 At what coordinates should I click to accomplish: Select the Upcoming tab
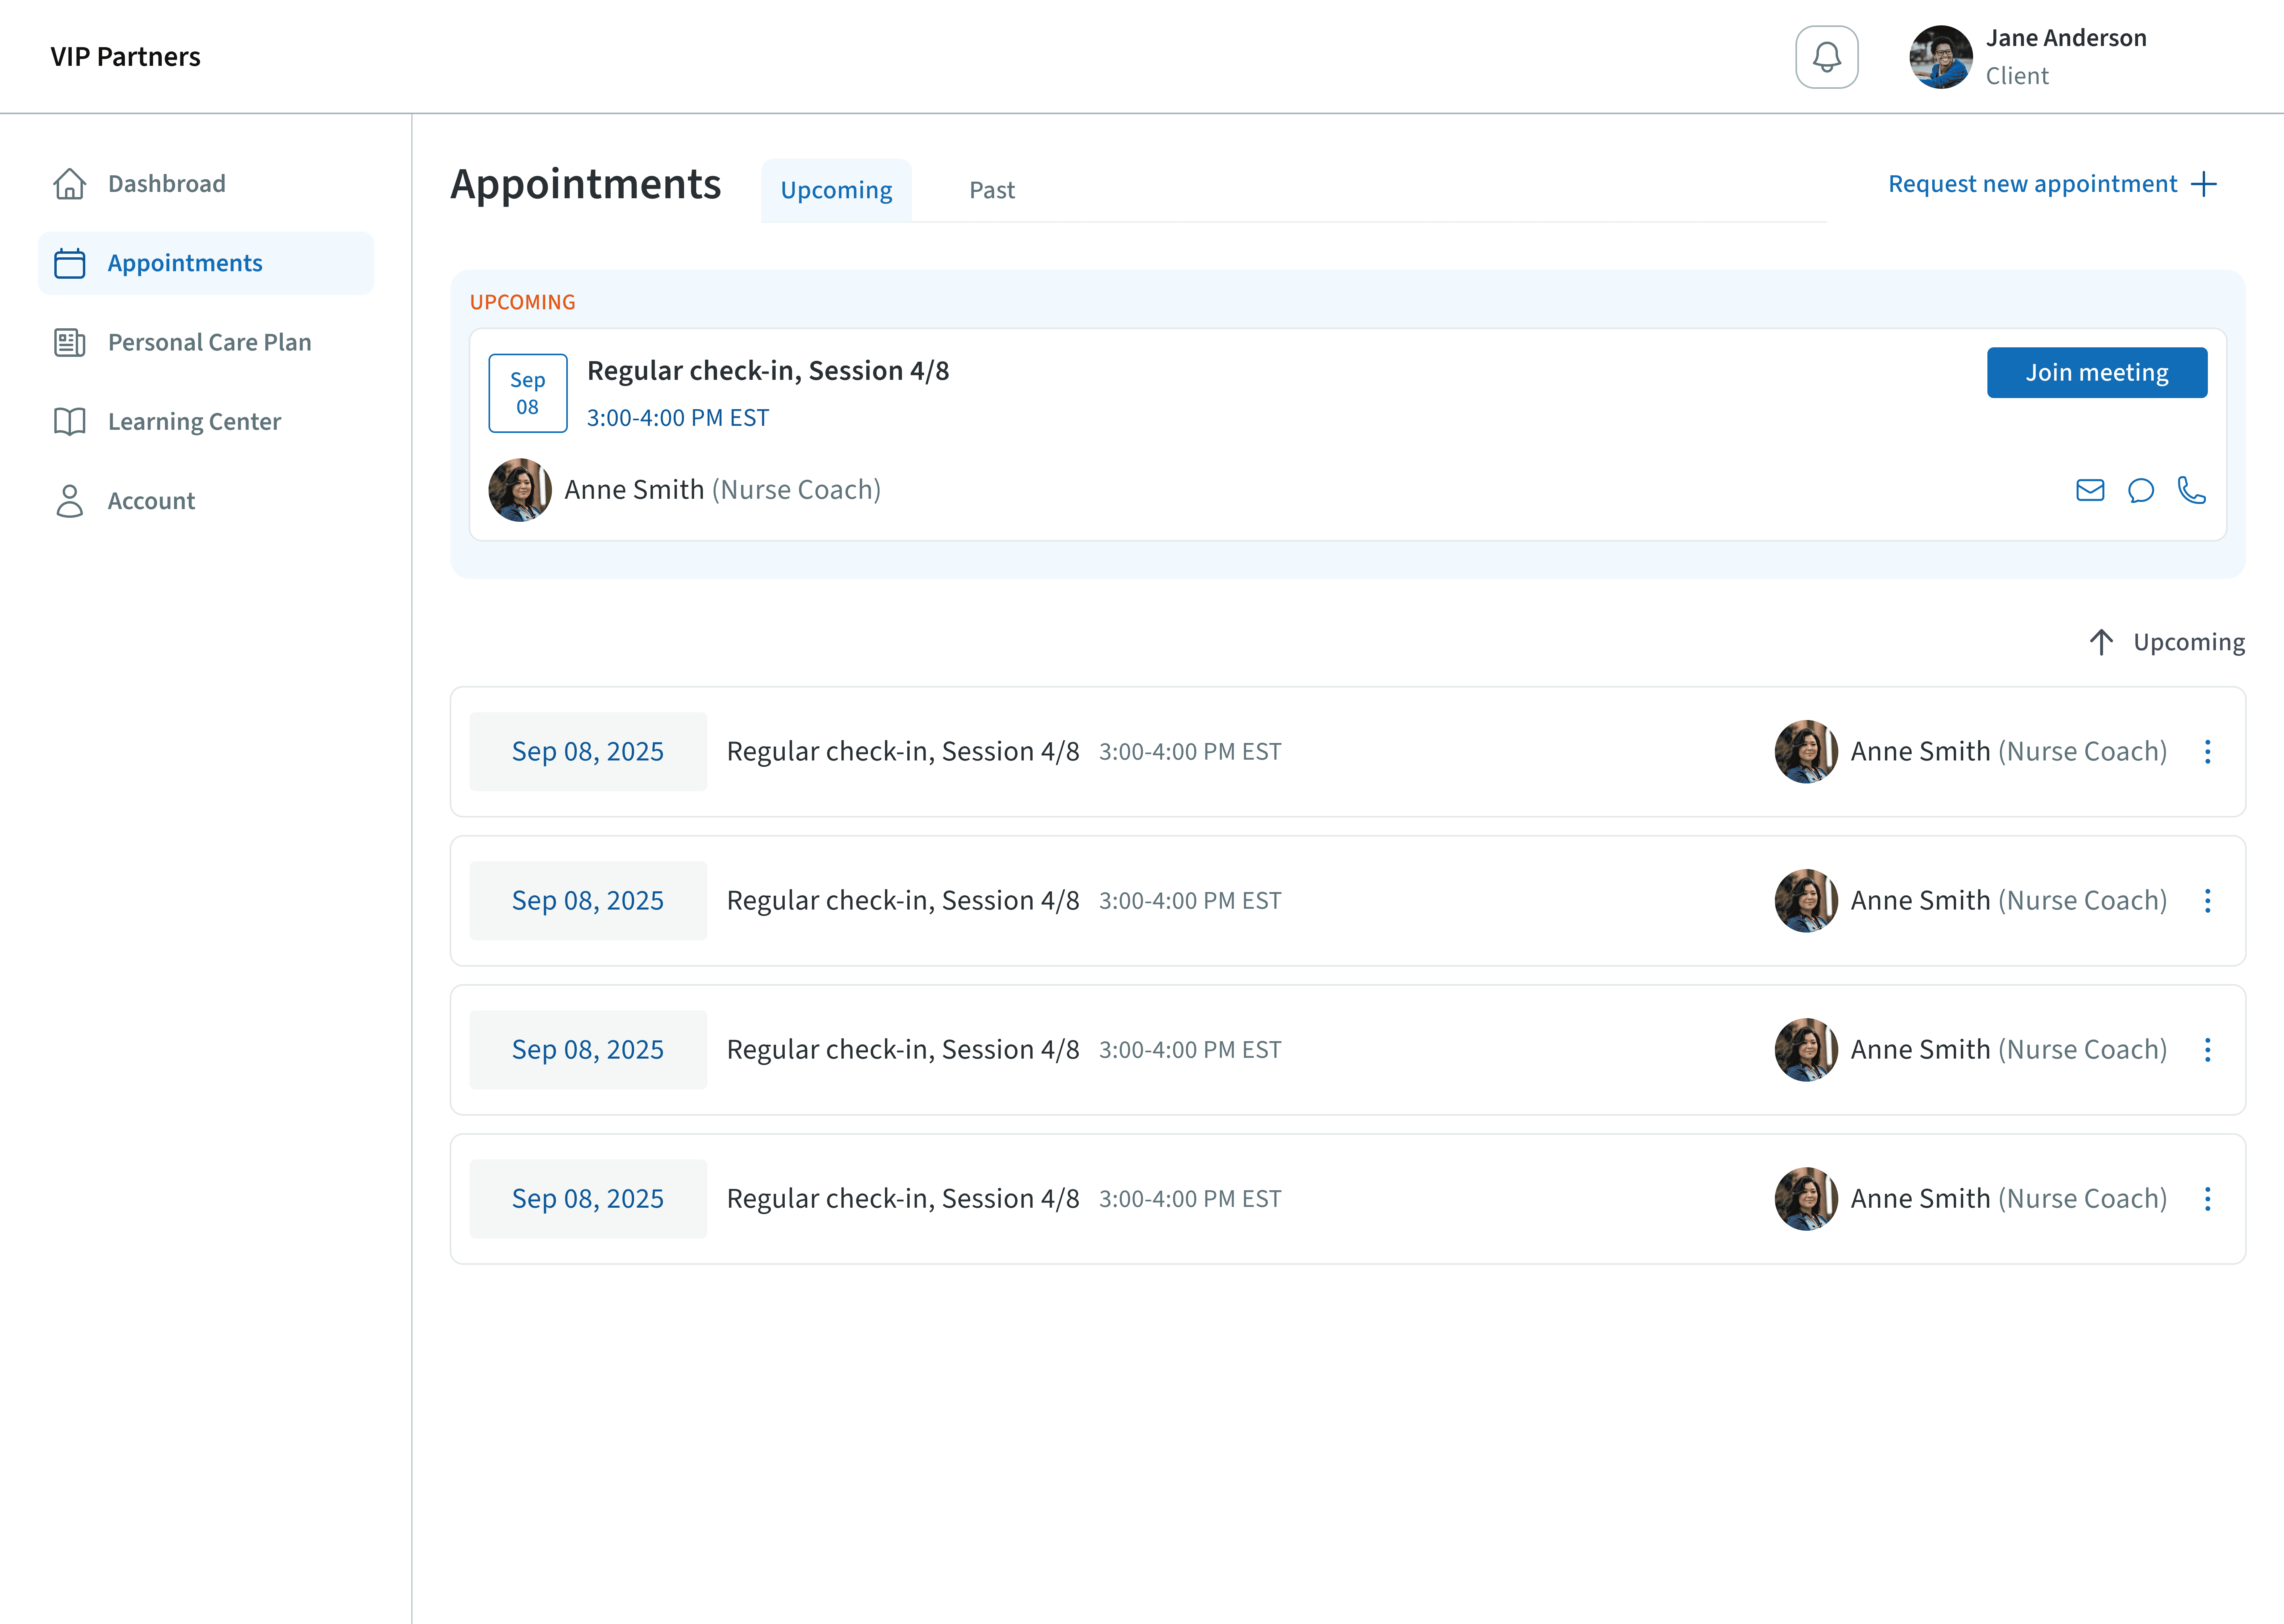point(836,190)
